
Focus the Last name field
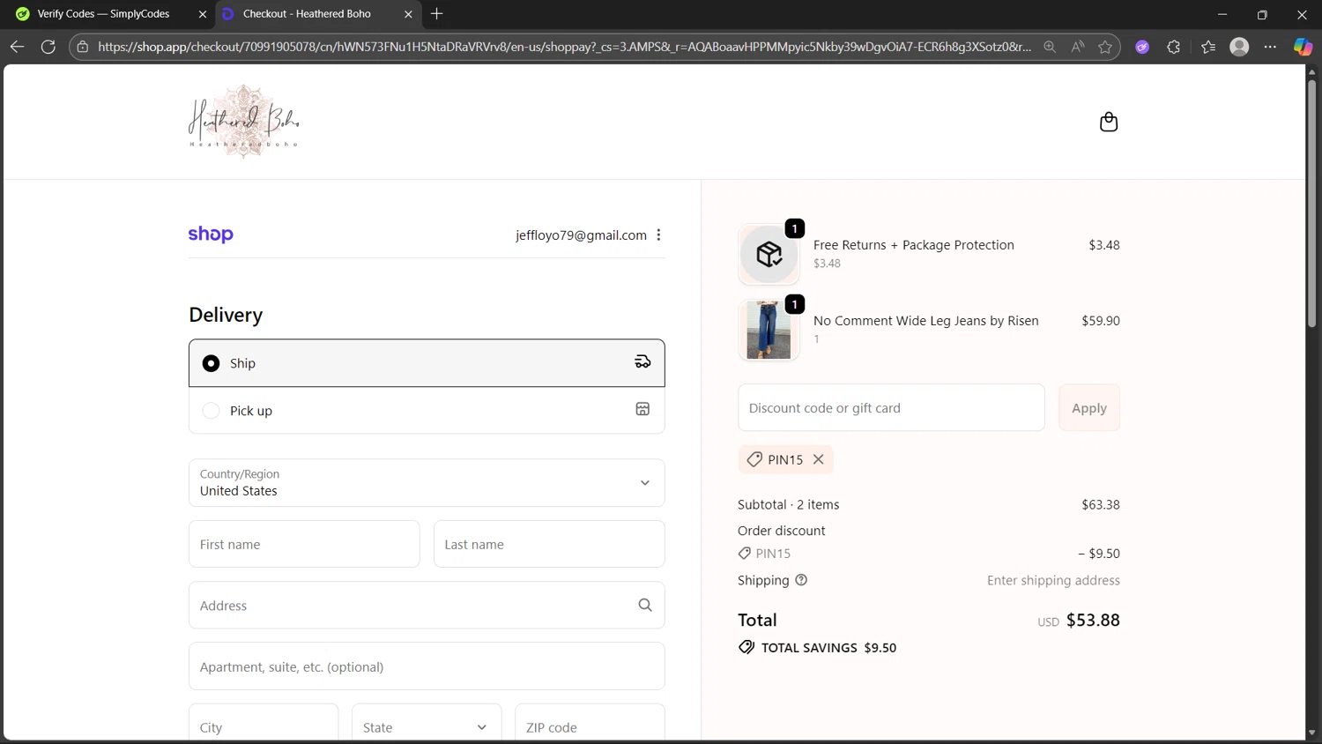click(x=549, y=544)
